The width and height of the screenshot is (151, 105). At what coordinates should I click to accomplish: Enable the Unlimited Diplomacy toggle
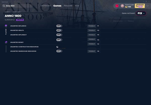(59, 35)
